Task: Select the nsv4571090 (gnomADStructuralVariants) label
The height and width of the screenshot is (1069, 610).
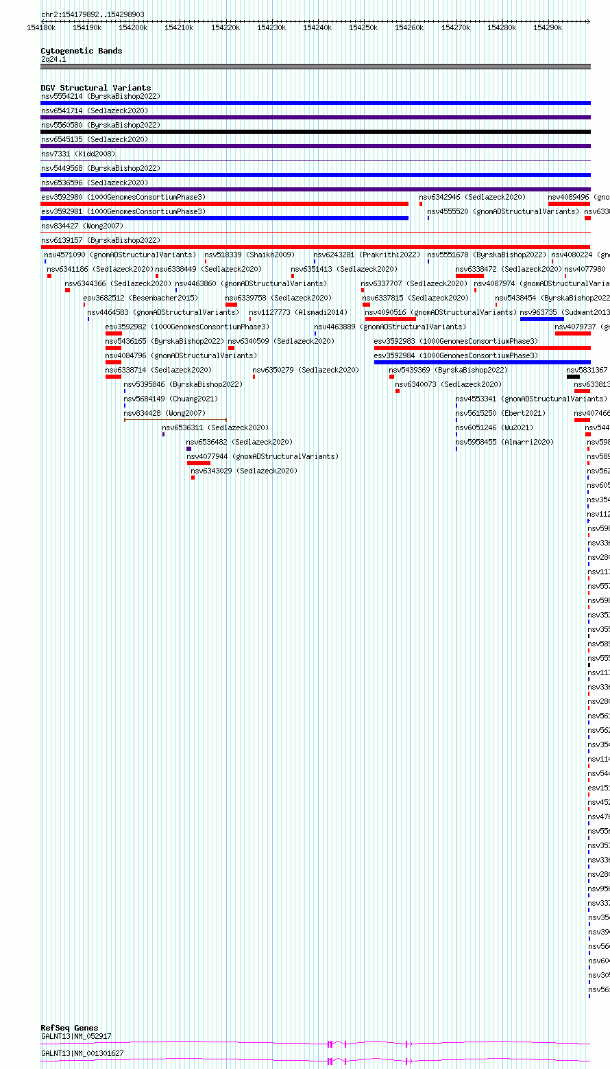Action: click(x=120, y=255)
